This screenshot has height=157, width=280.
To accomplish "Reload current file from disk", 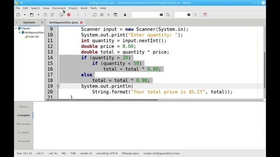I will (x=61, y=15).
